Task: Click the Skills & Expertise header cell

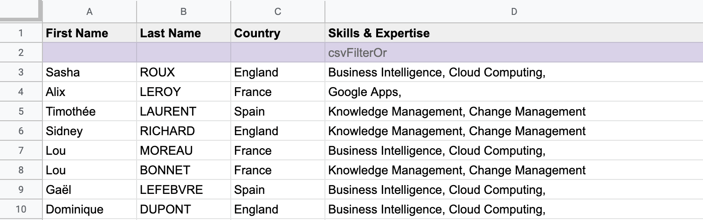Action: [514, 33]
